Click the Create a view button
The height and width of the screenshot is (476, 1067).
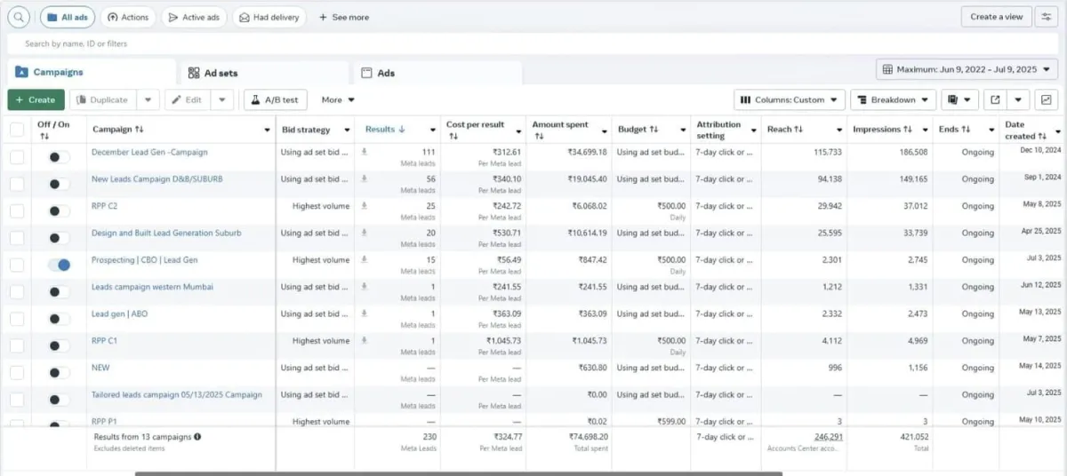pyautogui.click(x=996, y=17)
